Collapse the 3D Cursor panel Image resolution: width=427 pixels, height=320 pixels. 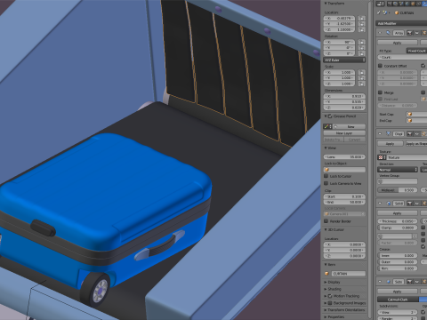click(x=326, y=229)
